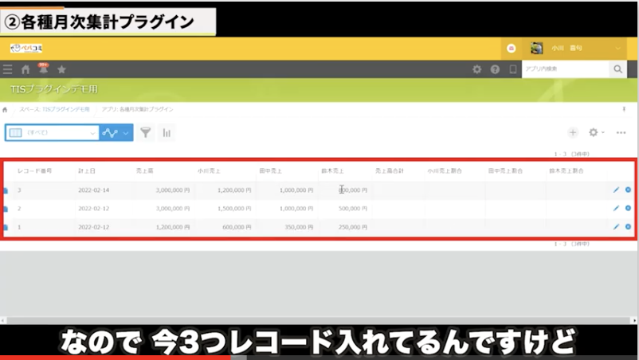This screenshot has width=639, height=360.
Task: Expand the user menu chevron for 小川
Action: click(x=617, y=48)
